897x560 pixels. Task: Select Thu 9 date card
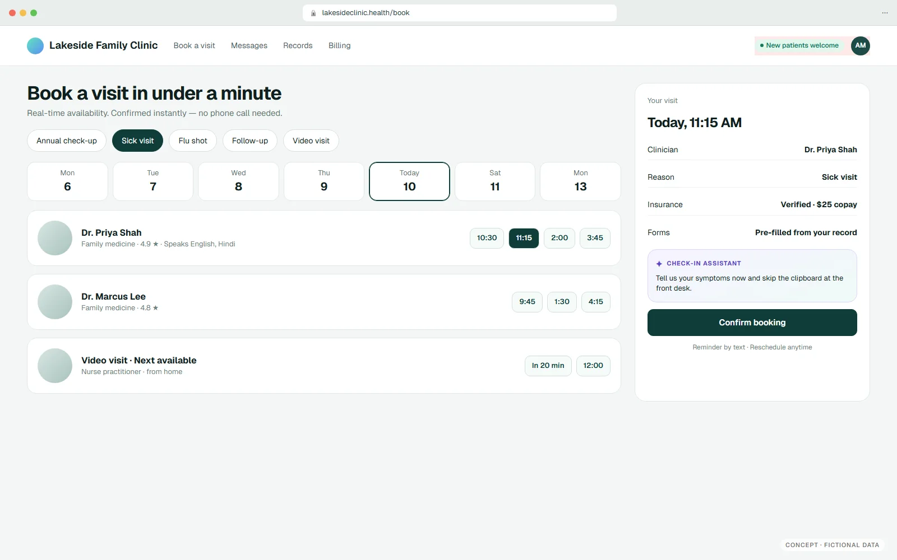click(x=324, y=181)
